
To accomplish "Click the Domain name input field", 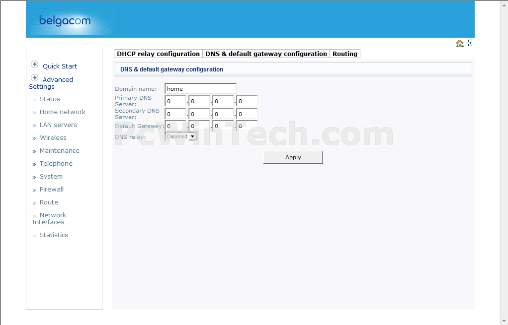I will (200, 89).
